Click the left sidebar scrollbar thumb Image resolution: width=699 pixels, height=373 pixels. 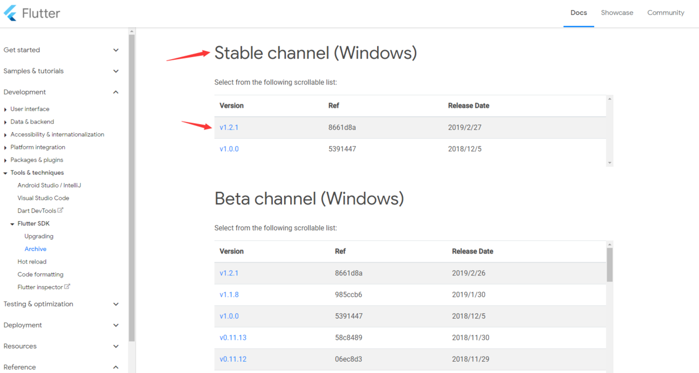click(x=132, y=186)
